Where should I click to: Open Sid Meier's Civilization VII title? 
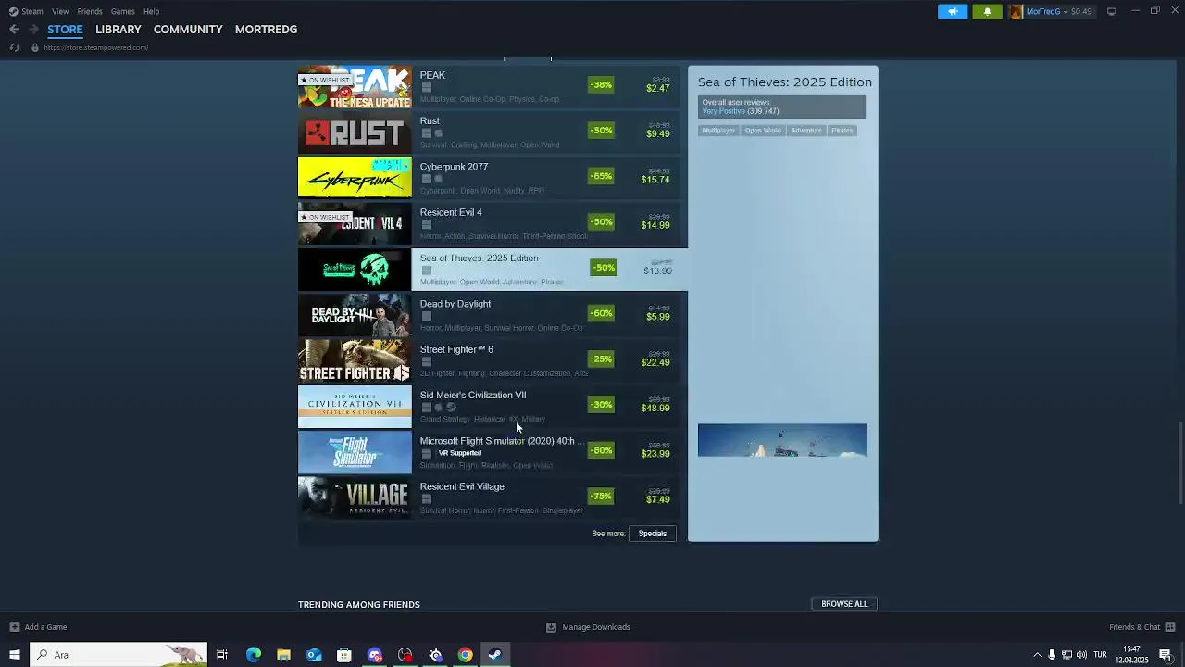(473, 395)
